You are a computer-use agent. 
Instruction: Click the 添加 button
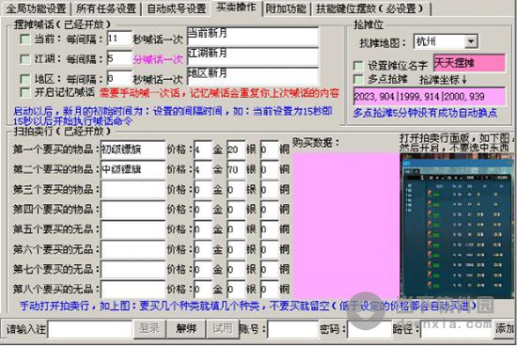pyautogui.click(x=505, y=328)
